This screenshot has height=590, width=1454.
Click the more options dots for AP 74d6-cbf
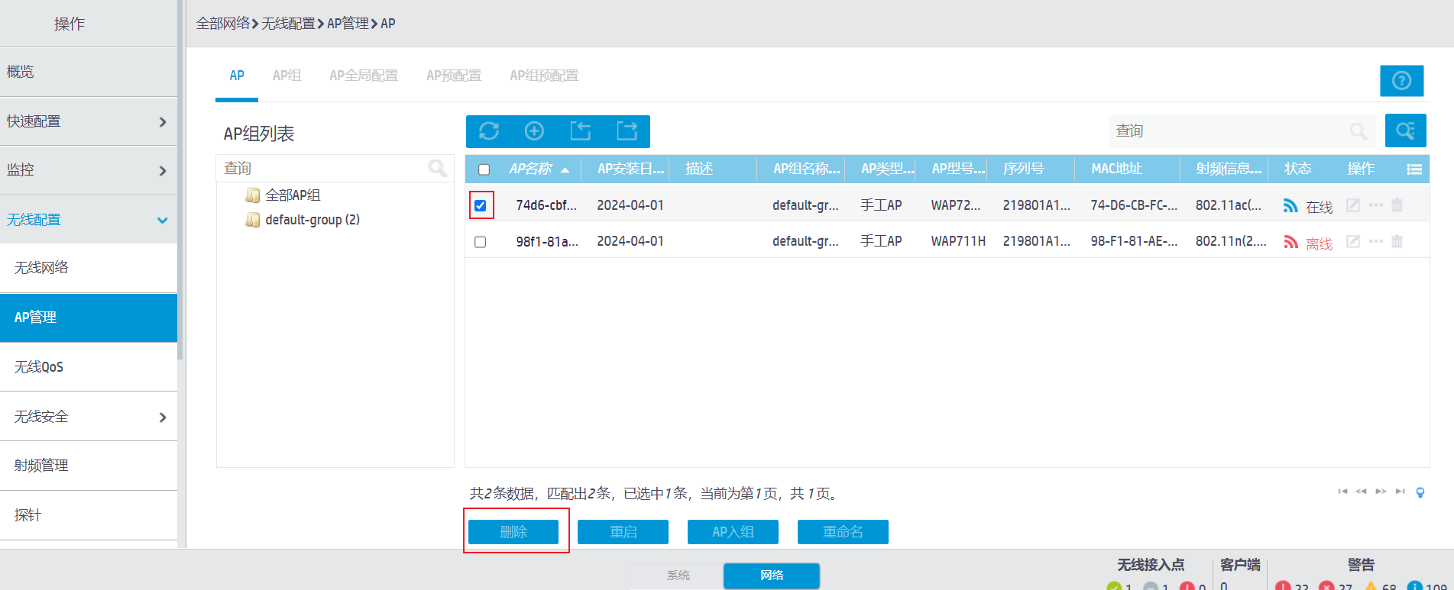pyautogui.click(x=1376, y=205)
